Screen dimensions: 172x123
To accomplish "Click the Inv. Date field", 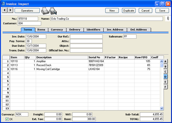I will pos(36,36).
